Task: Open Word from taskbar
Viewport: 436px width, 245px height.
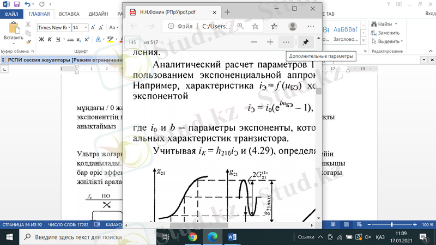Action: pyautogui.click(x=232, y=237)
